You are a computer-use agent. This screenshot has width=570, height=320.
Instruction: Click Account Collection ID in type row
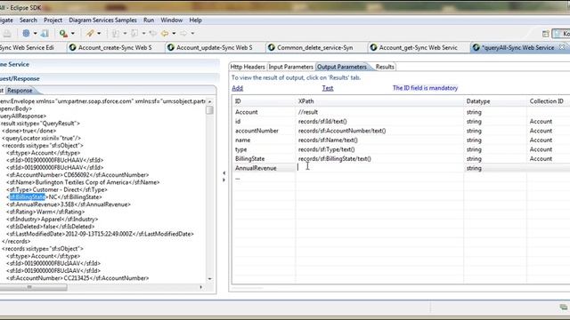tap(549, 149)
